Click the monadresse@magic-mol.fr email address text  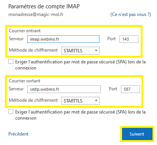click(x=36, y=14)
